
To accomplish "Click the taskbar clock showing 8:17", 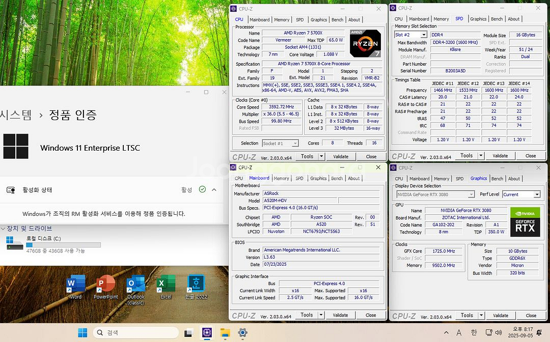I will click(520, 332).
